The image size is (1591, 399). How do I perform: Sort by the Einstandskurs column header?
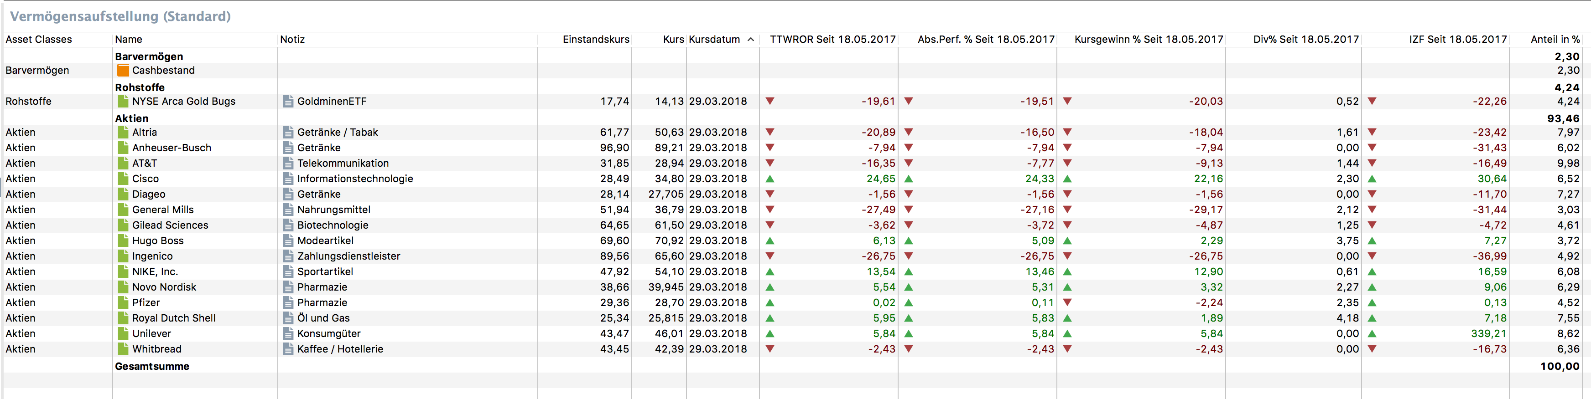pyautogui.click(x=595, y=40)
